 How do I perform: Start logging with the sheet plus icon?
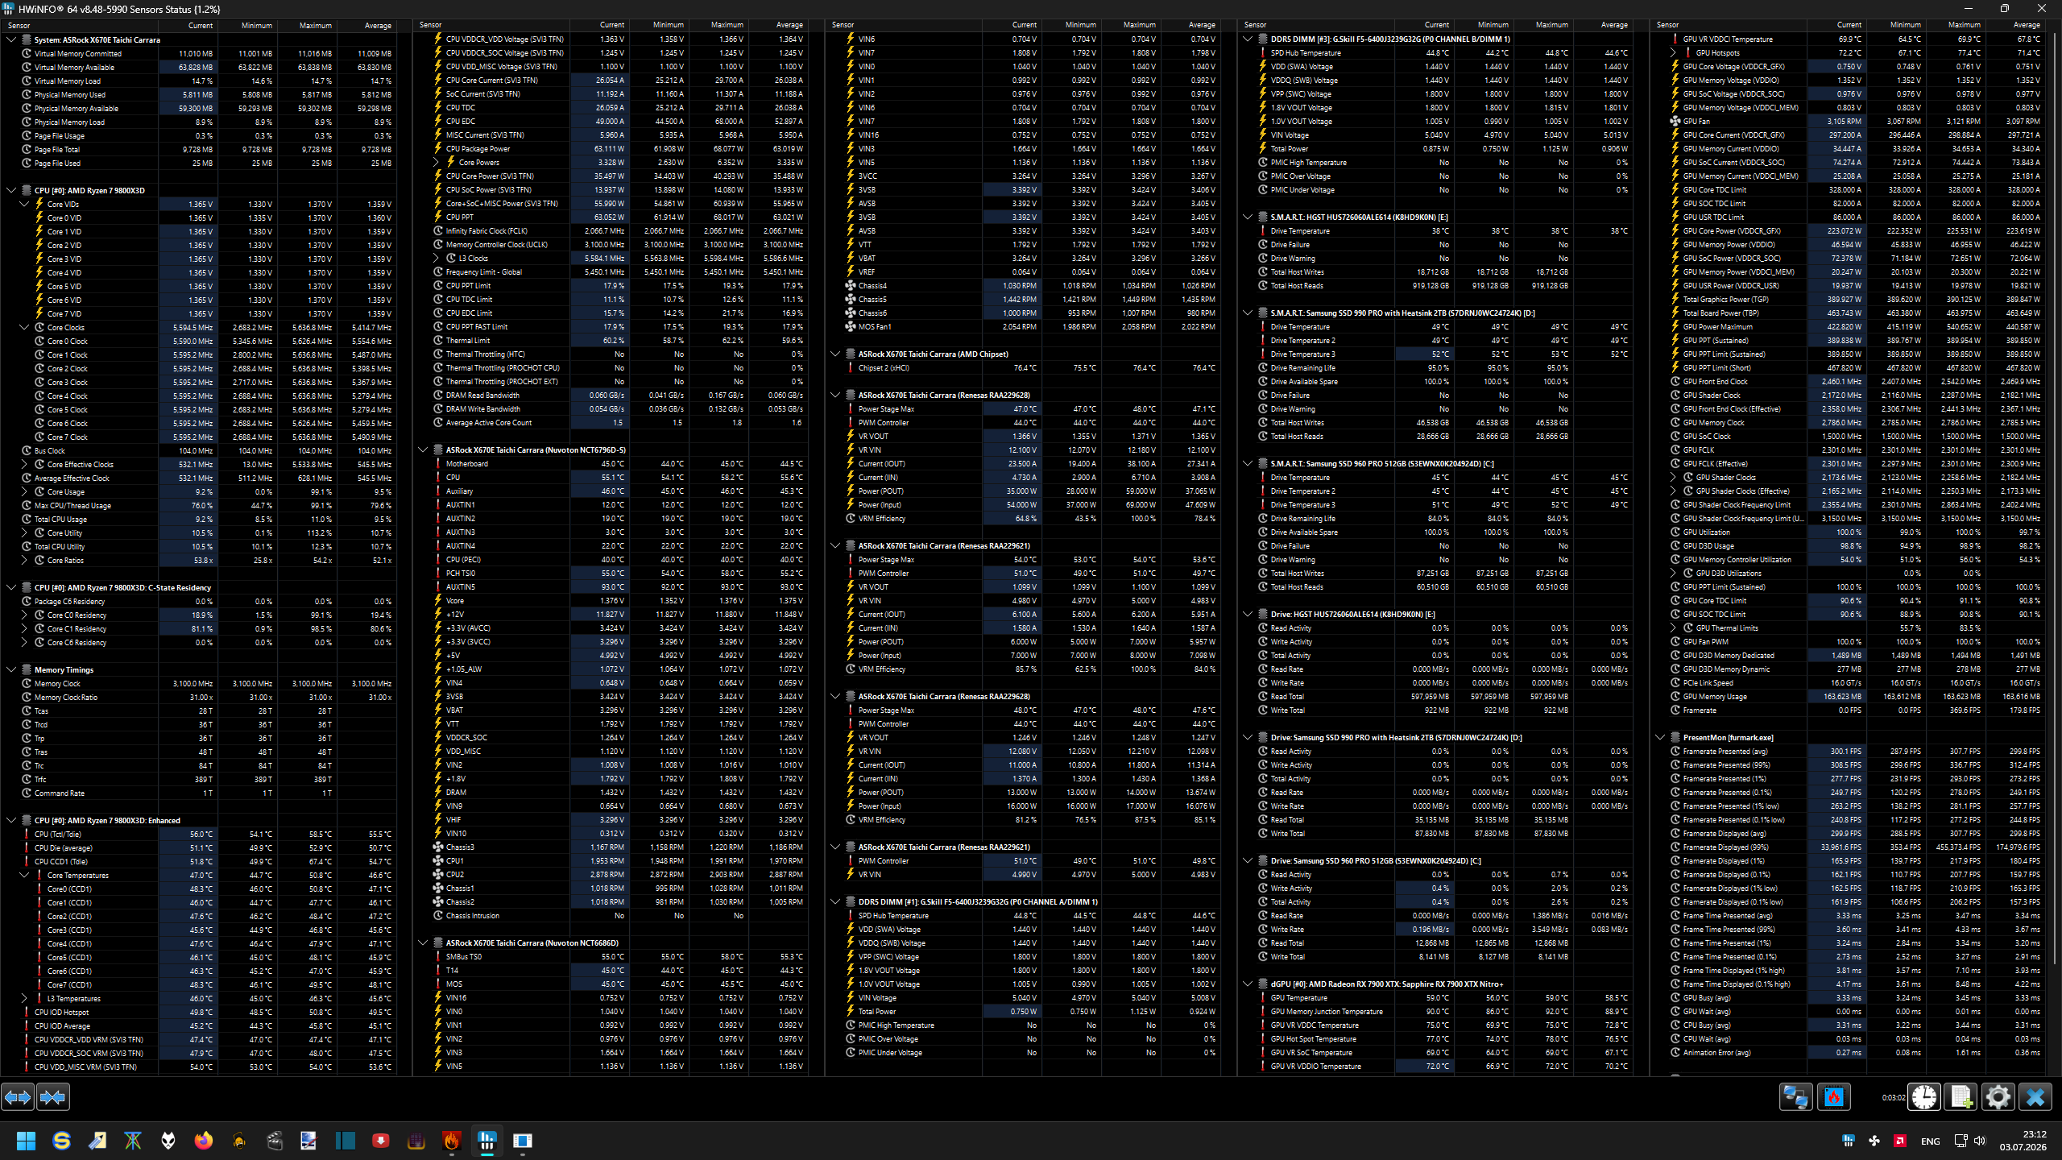point(1961,1096)
